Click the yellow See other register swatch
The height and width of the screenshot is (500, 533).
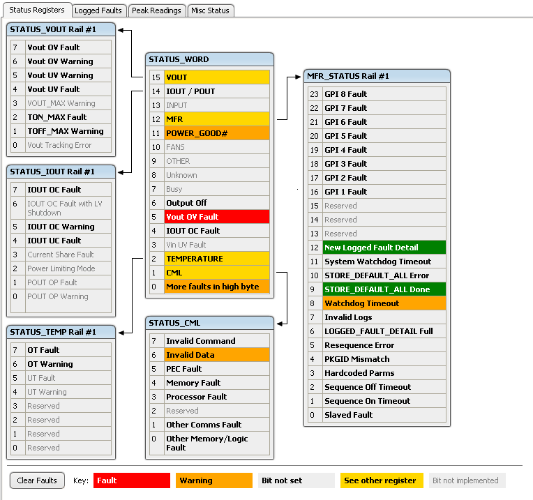(380, 480)
